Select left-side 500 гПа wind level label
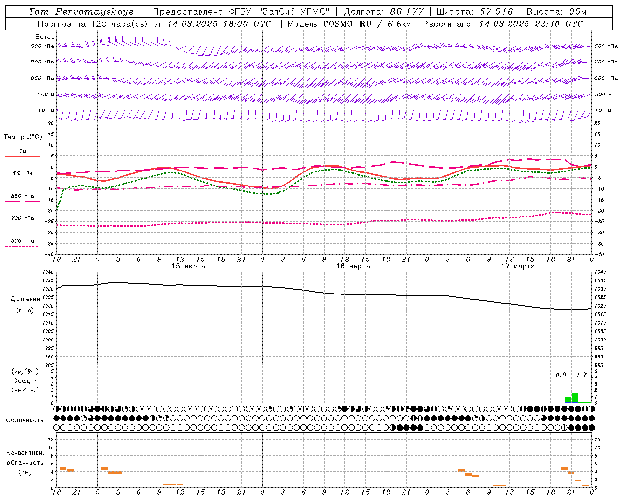 [x=43, y=46]
